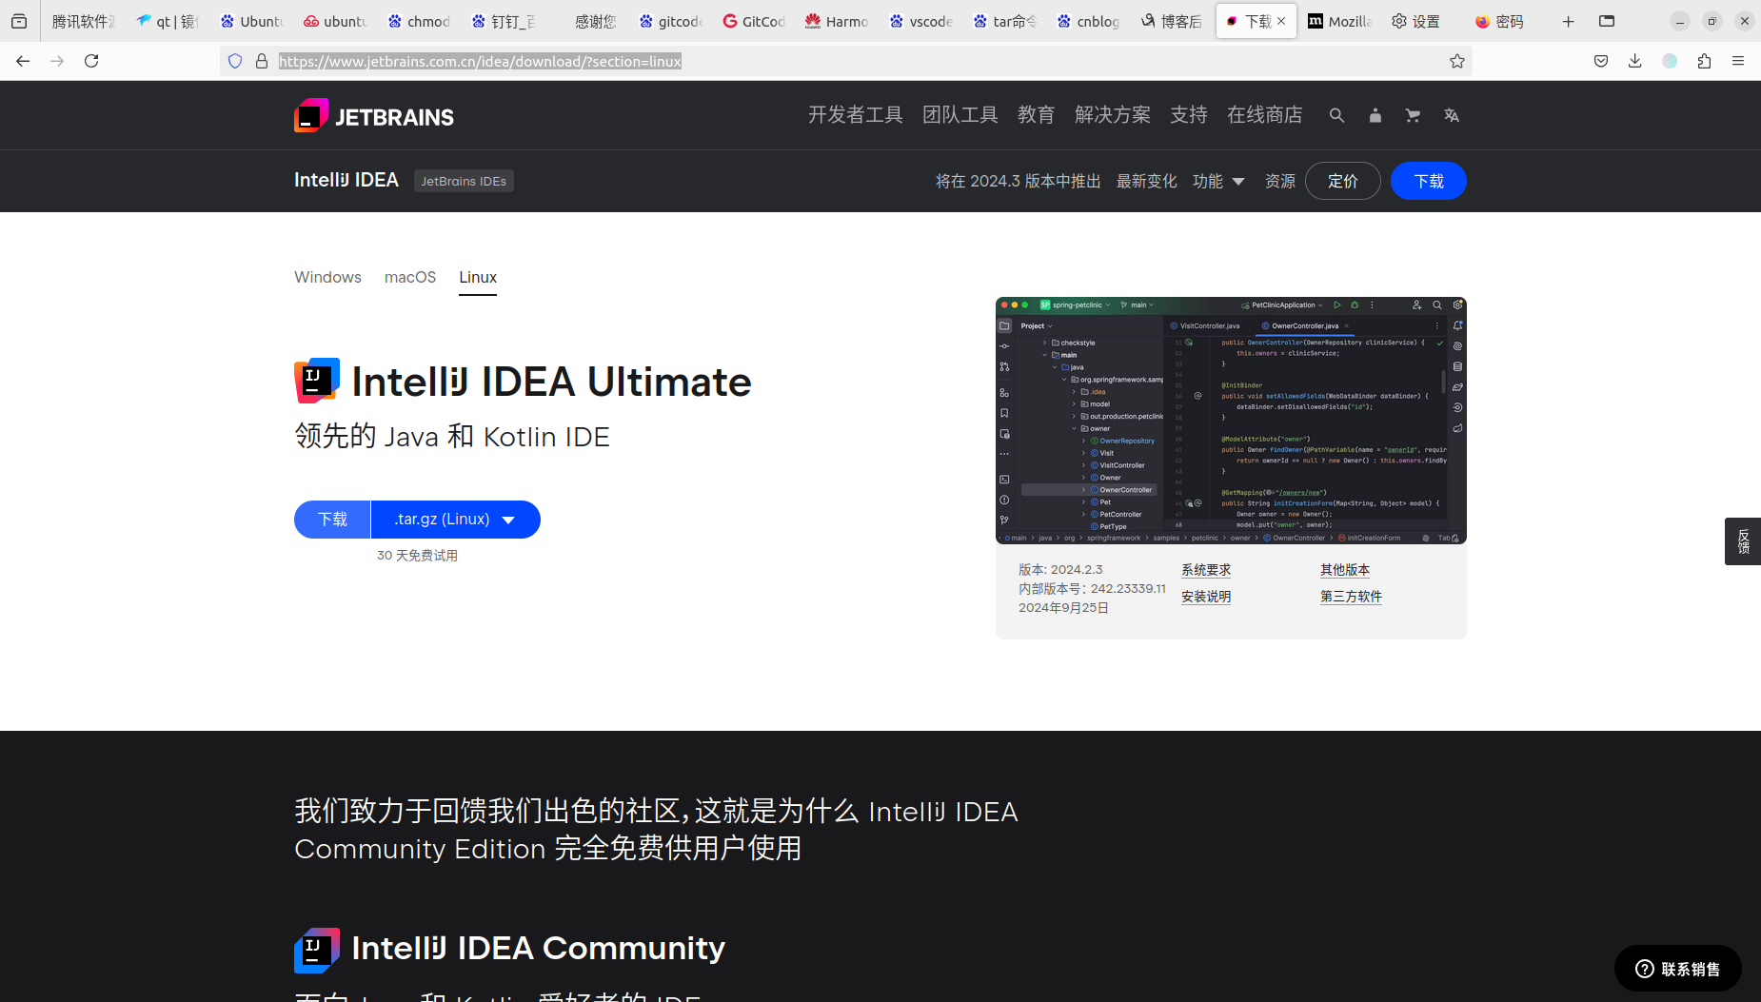Click the 下载 button for Ultimate

tap(332, 520)
